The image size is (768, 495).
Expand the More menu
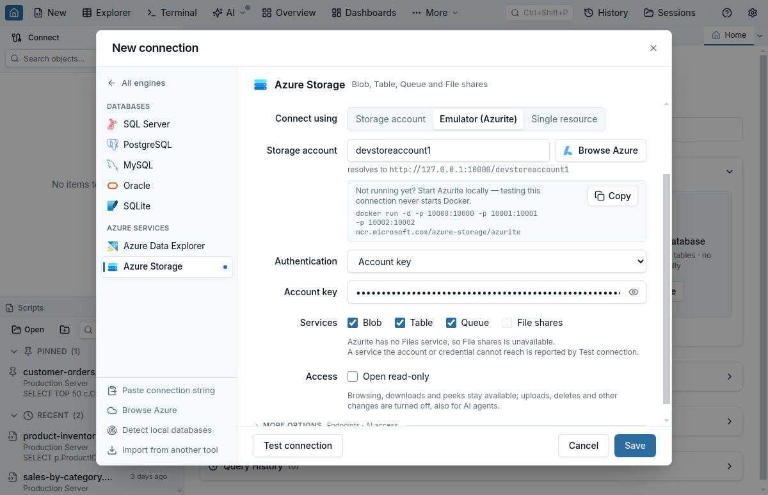(435, 12)
